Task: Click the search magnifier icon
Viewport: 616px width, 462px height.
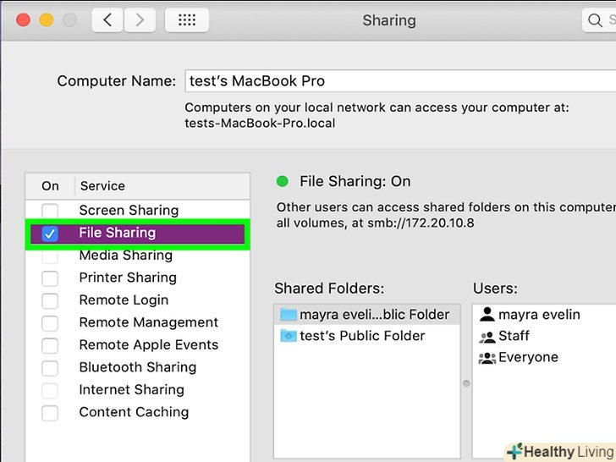Action: click(x=597, y=19)
